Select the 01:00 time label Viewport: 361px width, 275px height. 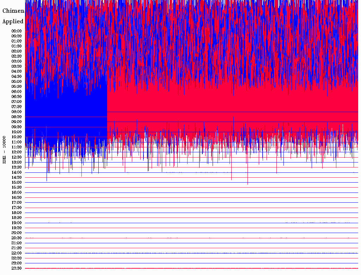(17, 41)
